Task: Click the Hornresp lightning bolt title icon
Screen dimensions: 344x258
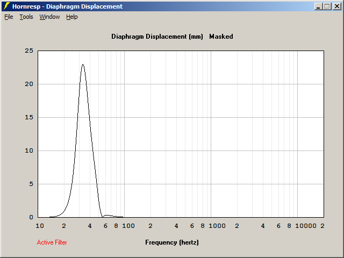Action: (6, 6)
